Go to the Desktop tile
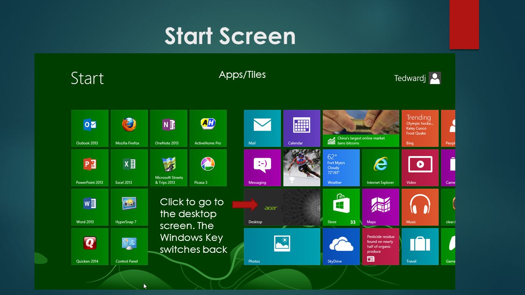 point(282,207)
